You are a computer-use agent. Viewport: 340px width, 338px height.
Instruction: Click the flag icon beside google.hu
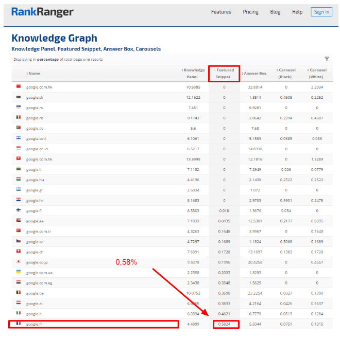(x=19, y=179)
